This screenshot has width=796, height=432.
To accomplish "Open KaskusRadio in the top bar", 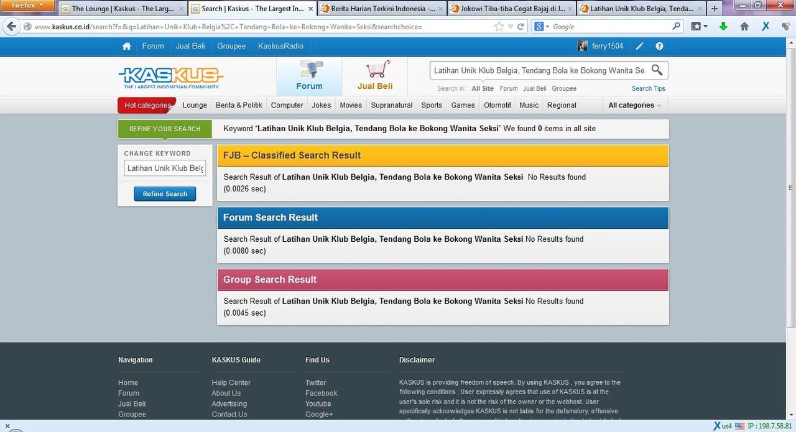I will [280, 46].
